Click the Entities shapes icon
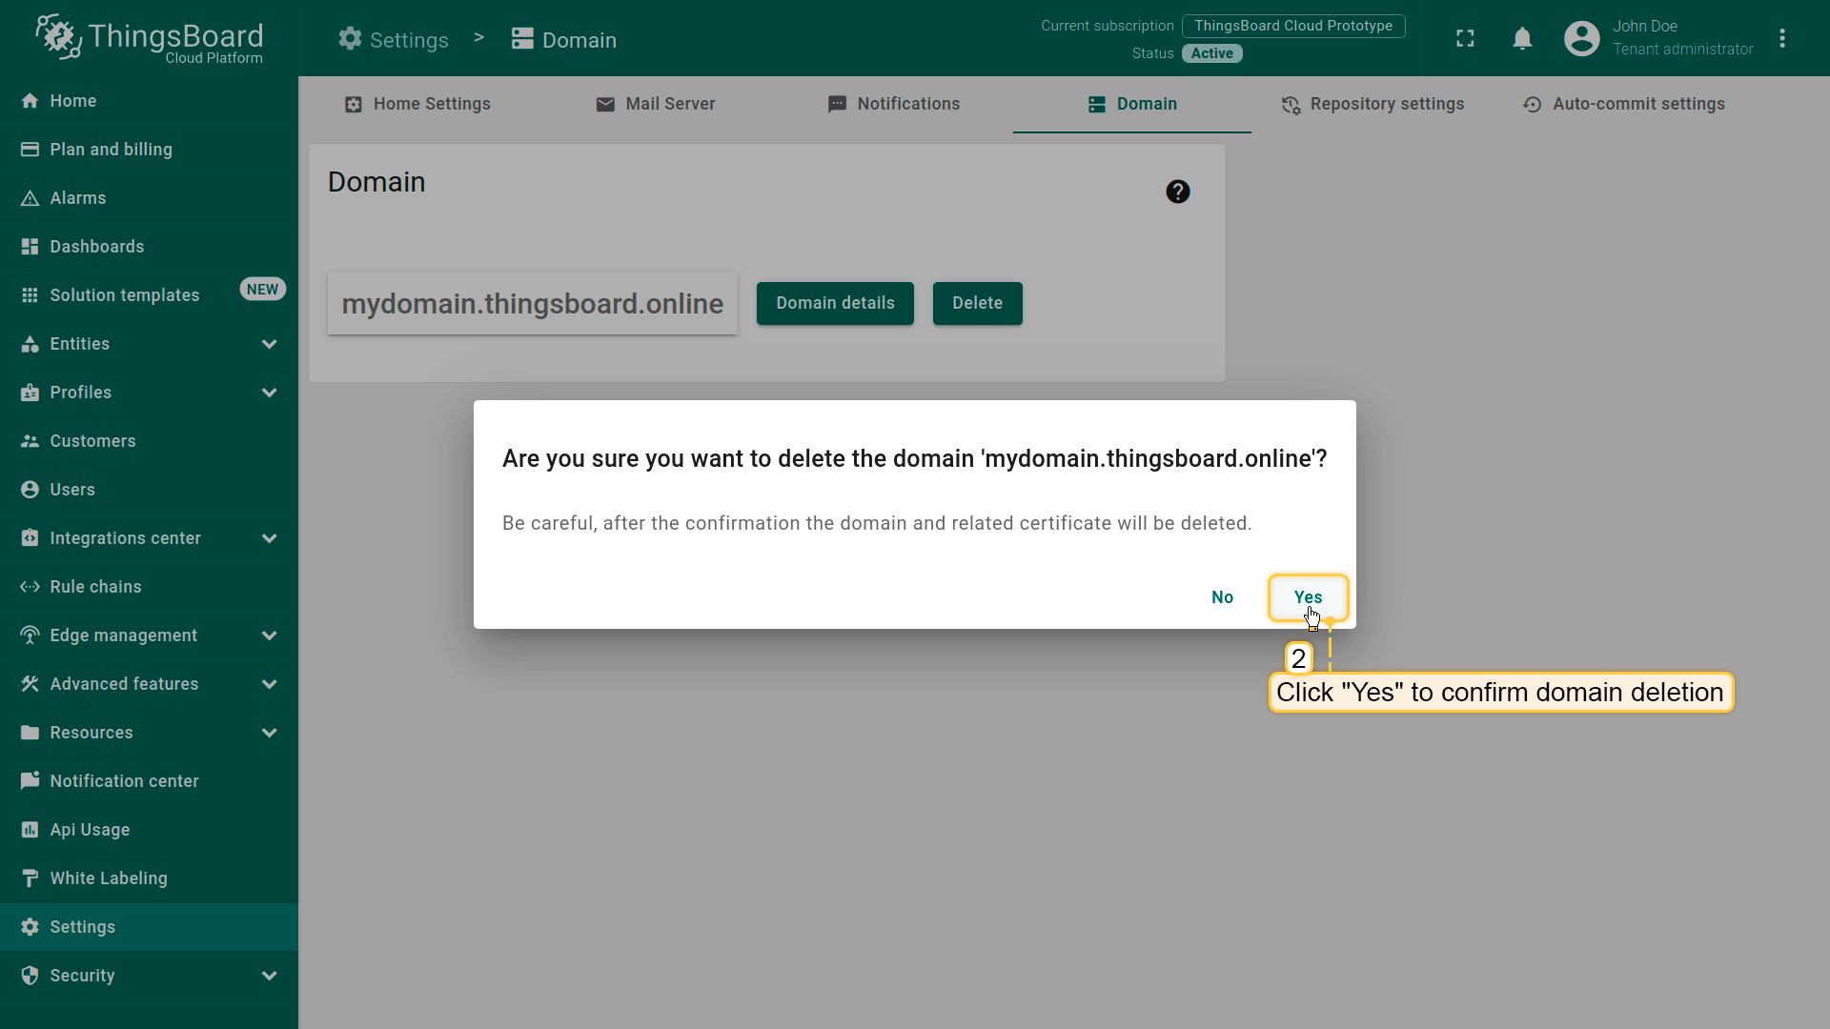 click(x=30, y=344)
